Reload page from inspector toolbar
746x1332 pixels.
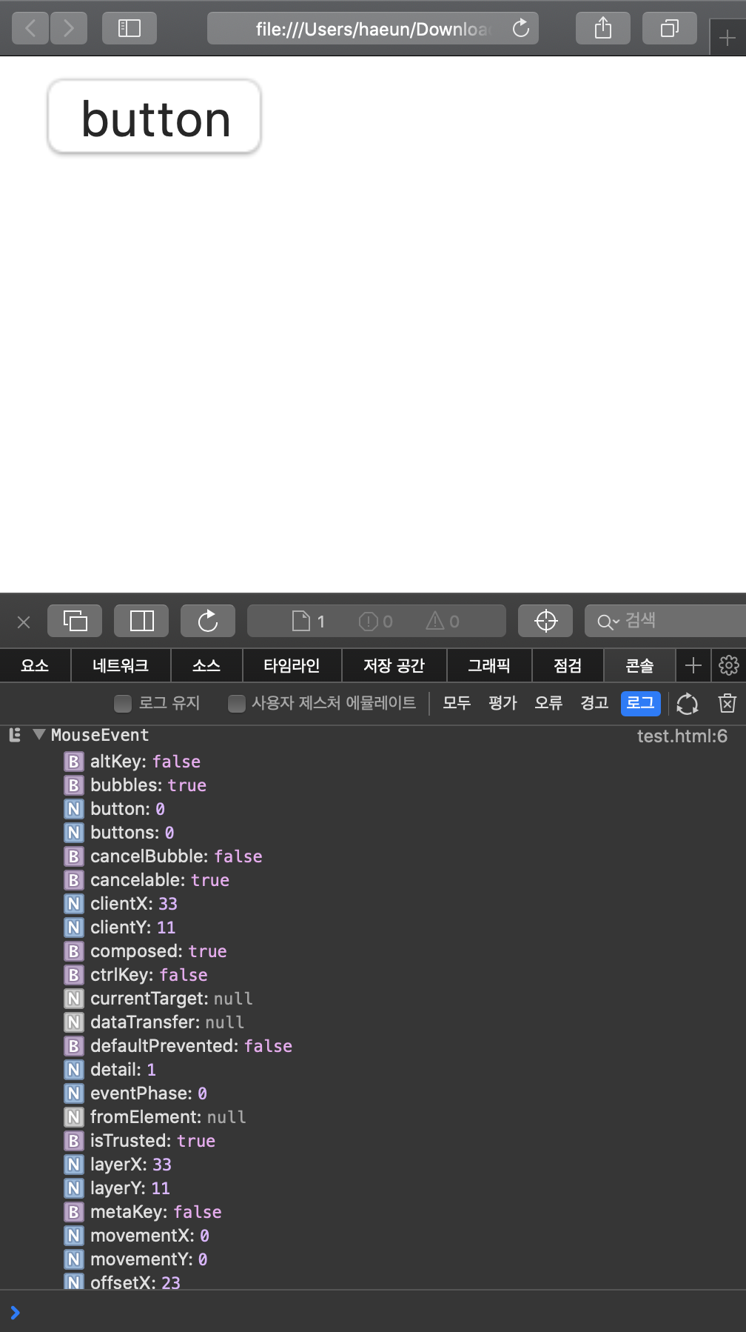pos(208,621)
